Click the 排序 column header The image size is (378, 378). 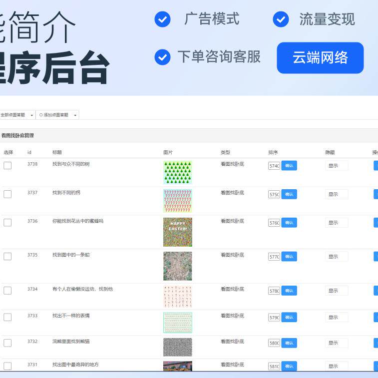click(x=273, y=152)
